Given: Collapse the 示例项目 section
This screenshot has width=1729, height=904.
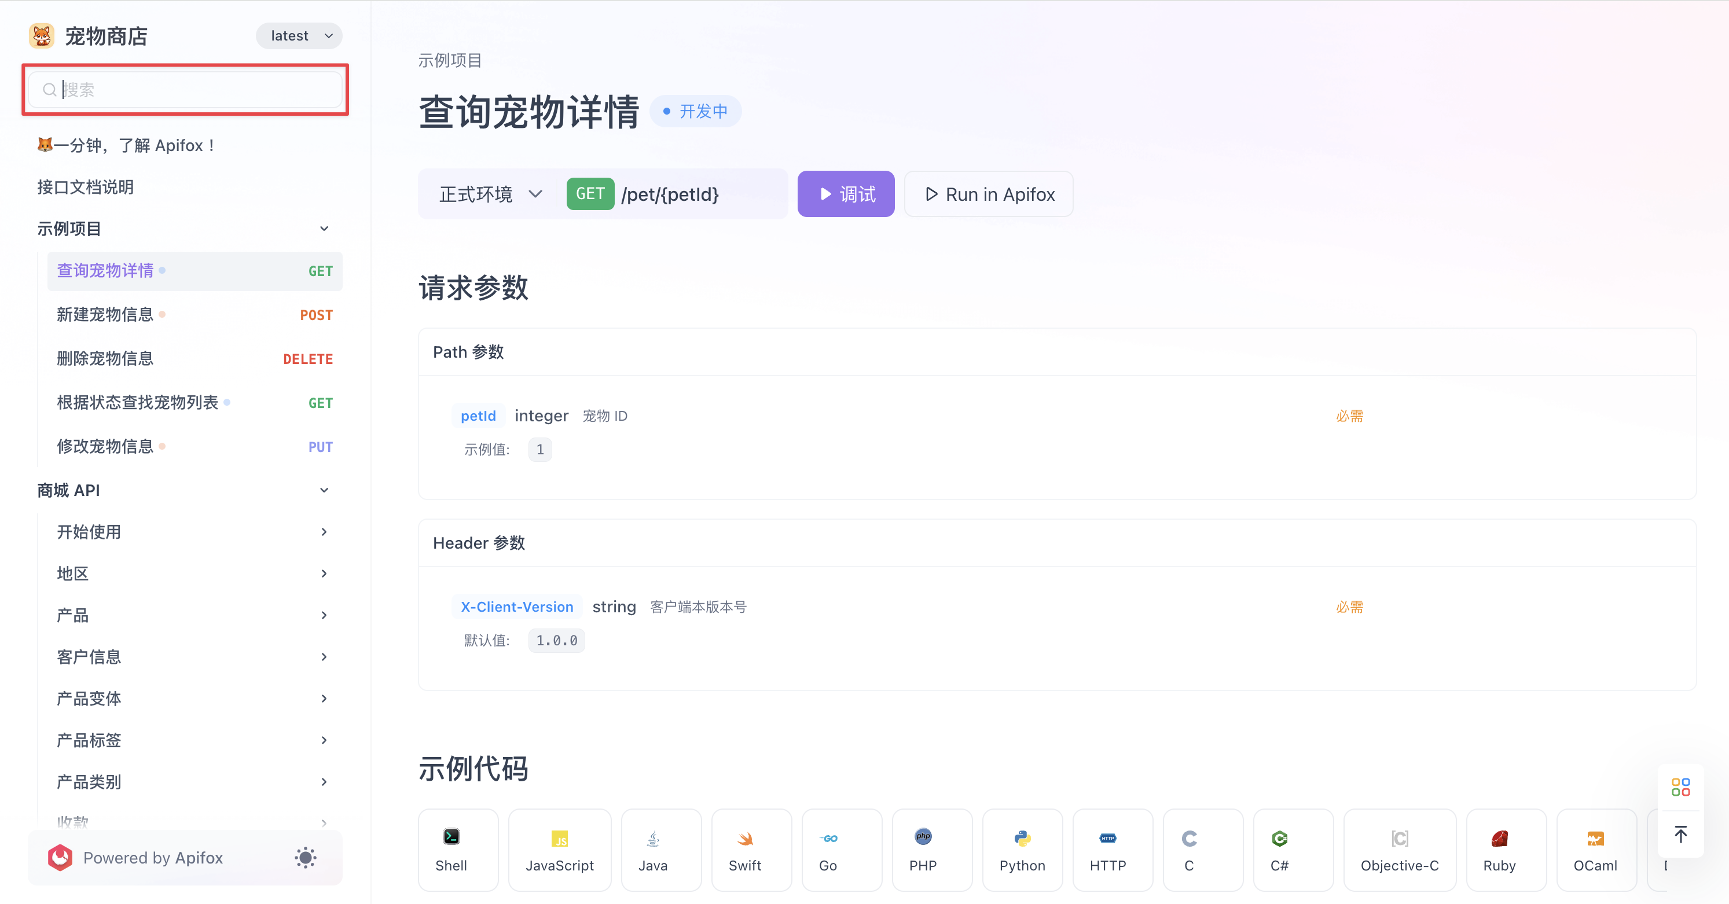Looking at the screenshot, I should [324, 228].
